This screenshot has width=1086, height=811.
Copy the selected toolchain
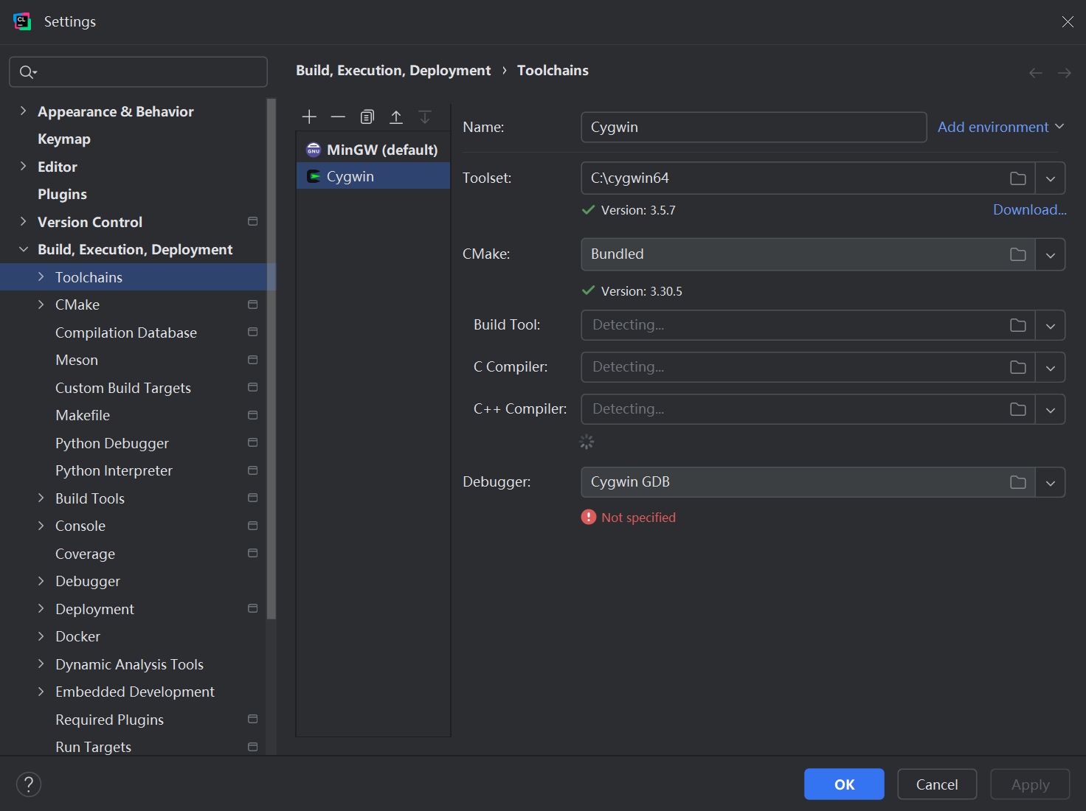tap(367, 116)
